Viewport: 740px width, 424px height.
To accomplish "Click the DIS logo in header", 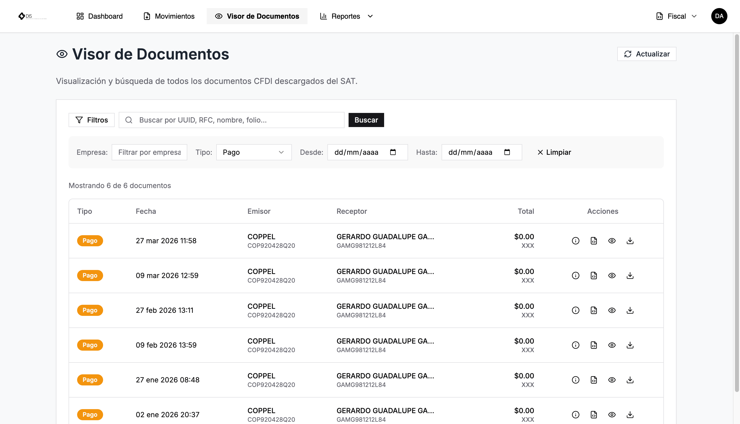I will coord(32,16).
